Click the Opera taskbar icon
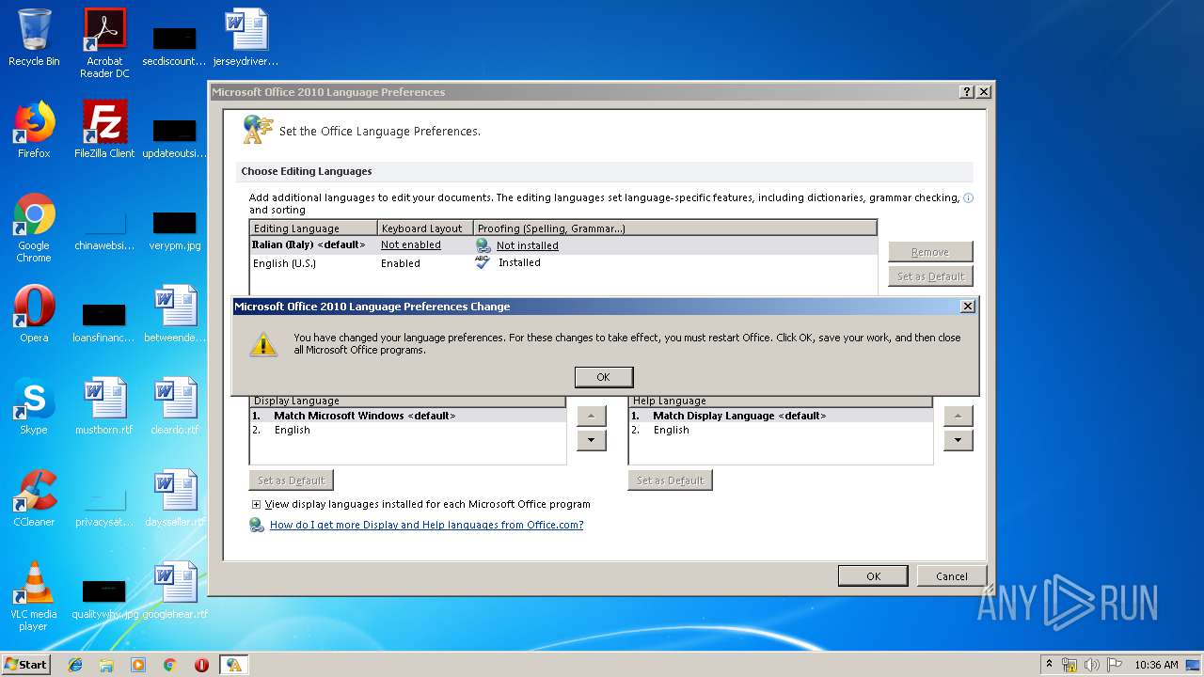Screen dimensions: 1204x677 [x=201, y=665]
